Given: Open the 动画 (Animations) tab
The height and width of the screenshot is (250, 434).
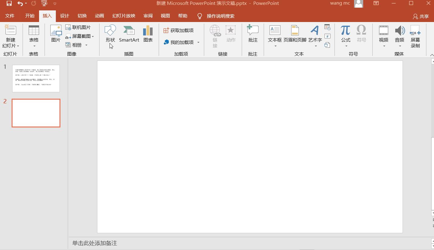Looking at the screenshot, I should pyautogui.click(x=99, y=16).
